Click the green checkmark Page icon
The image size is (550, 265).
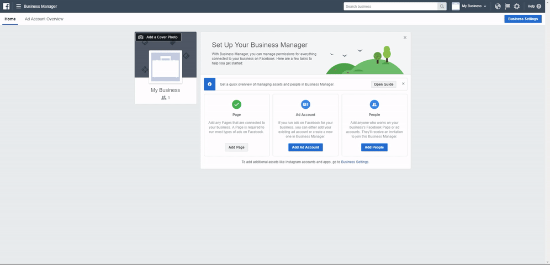(x=237, y=104)
